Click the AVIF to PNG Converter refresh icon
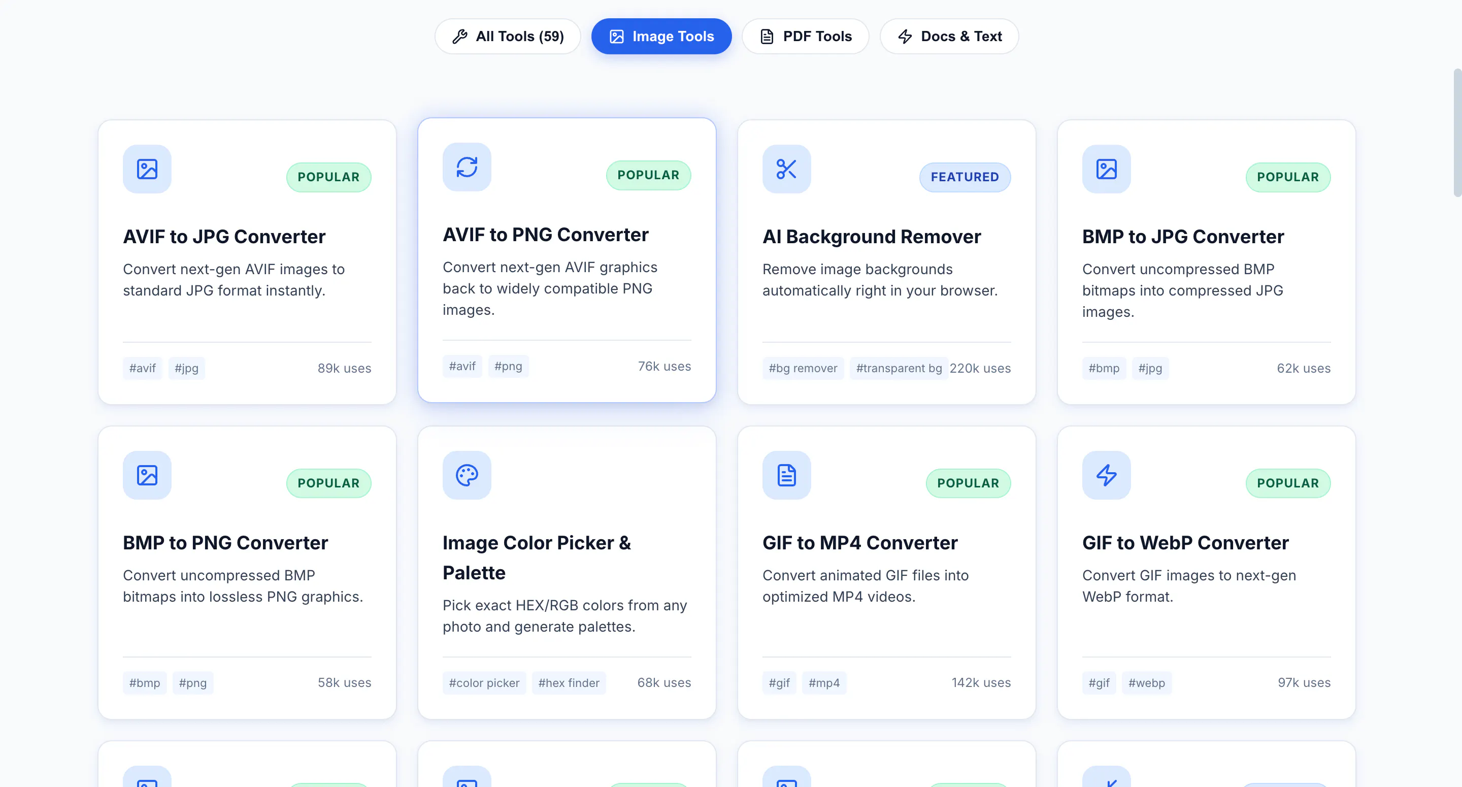The image size is (1462, 787). (x=467, y=167)
